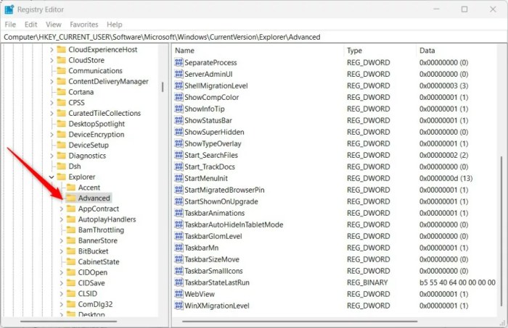Click the ShowInfoTip value icon
Viewport: 508px width, 328px height.
point(179,109)
